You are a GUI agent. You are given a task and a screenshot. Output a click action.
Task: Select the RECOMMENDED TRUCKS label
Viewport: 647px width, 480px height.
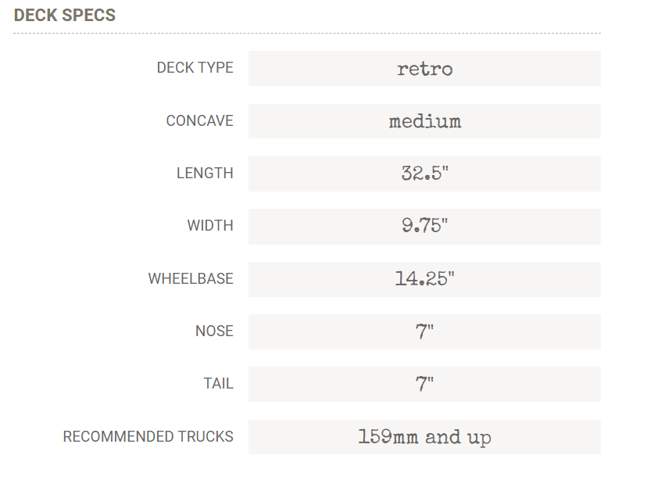pyautogui.click(x=148, y=437)
